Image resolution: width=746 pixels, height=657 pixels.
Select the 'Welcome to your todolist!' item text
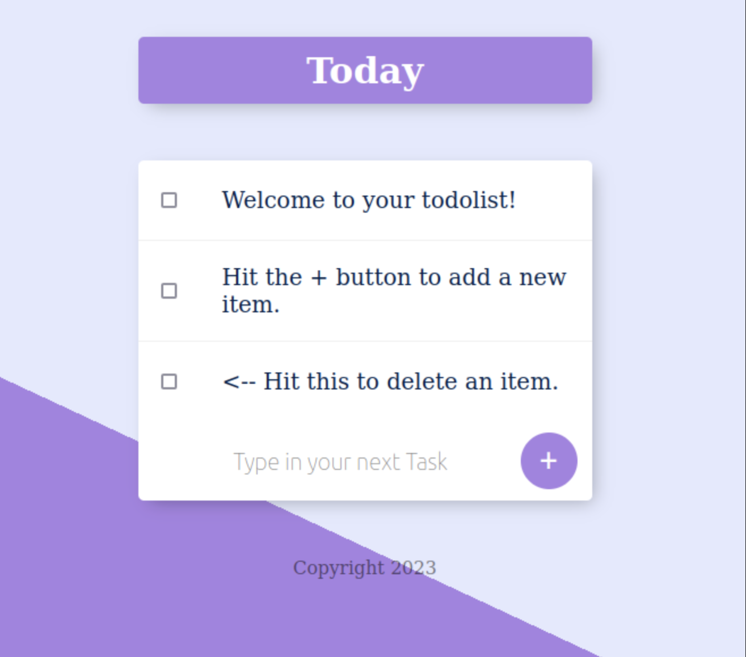pyautogui.click(x=369, y=200)
